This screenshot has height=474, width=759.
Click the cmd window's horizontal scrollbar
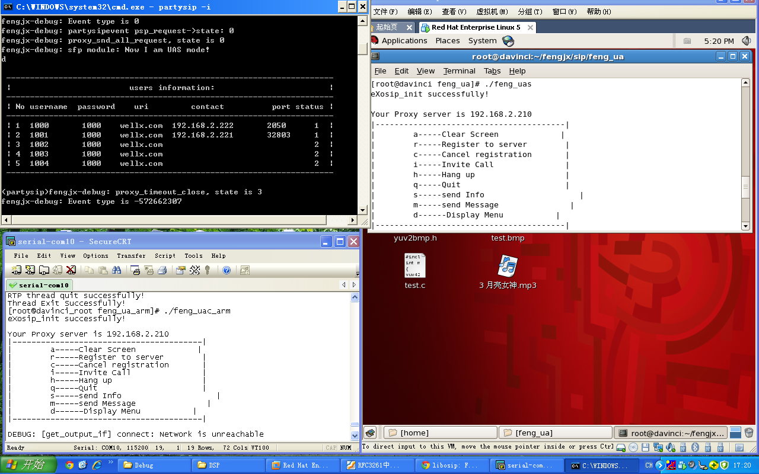tap(178, 220)
